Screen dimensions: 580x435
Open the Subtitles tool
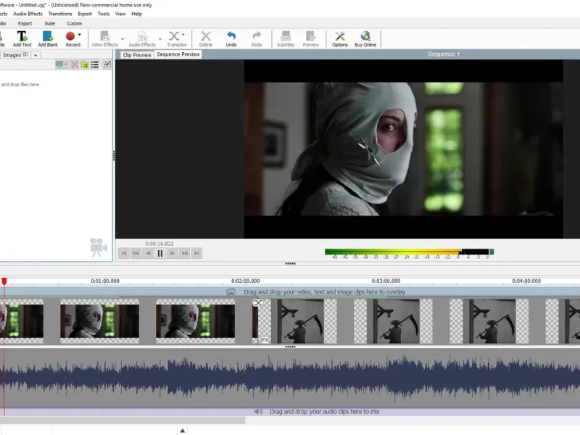point(286,39)
